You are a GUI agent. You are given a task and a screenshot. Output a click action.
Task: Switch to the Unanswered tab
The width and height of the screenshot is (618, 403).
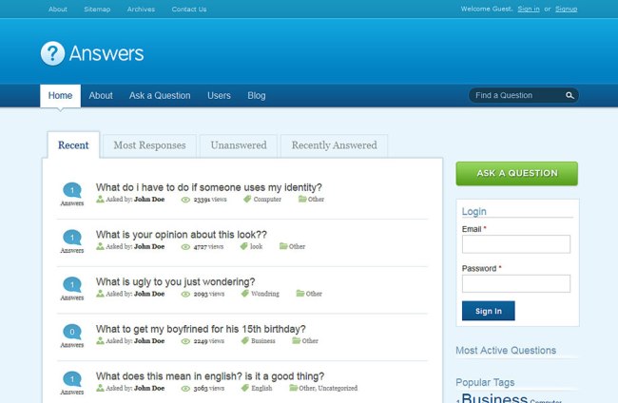(239, 145)
